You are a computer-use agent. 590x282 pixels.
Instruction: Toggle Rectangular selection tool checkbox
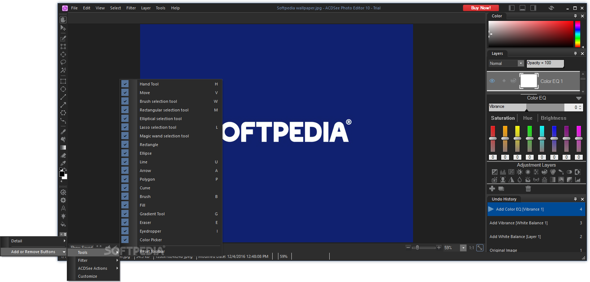point(125,110)
